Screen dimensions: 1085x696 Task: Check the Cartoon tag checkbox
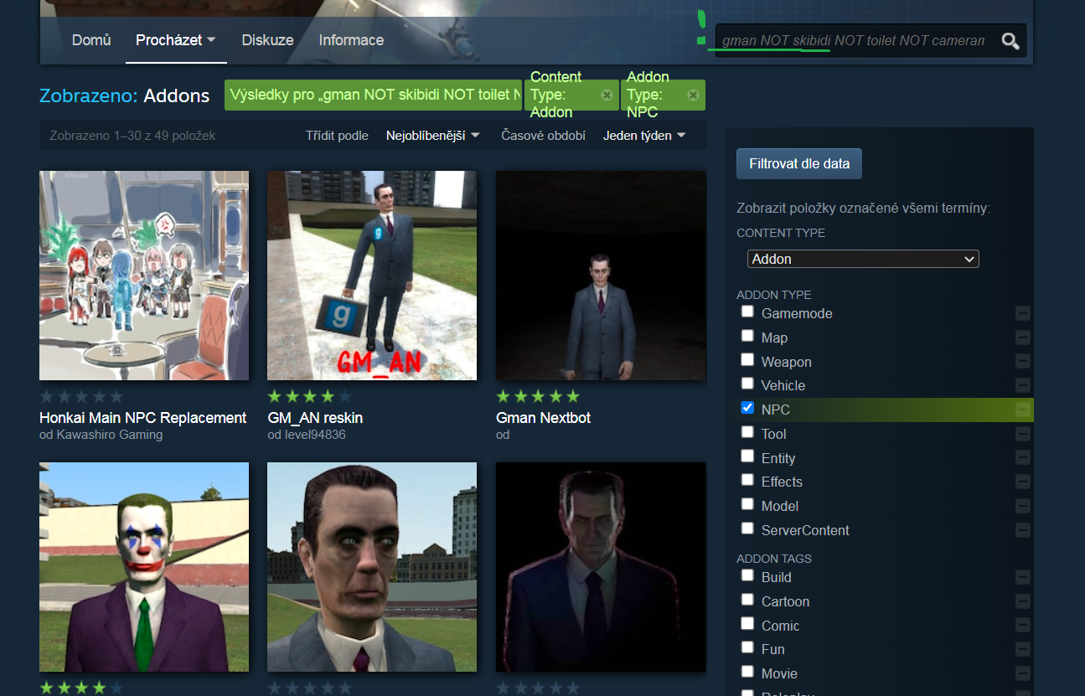[x=747, y=600]
